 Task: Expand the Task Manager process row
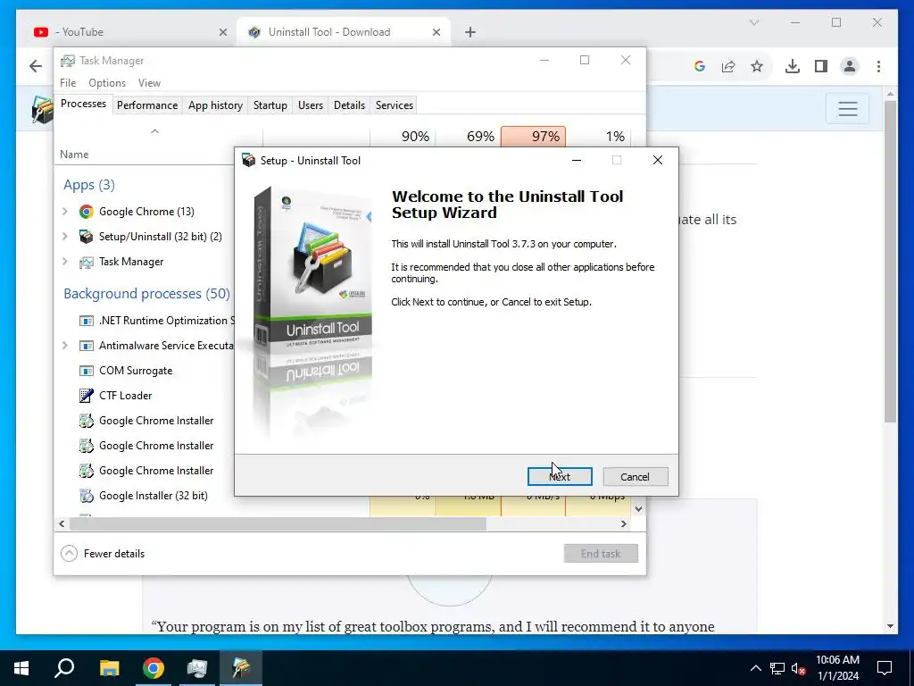point(64,262)
